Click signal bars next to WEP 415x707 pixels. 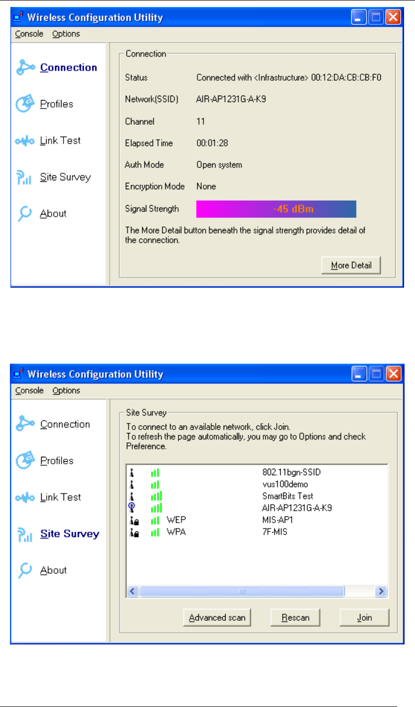pyautogui.click(x=155, y=520)
